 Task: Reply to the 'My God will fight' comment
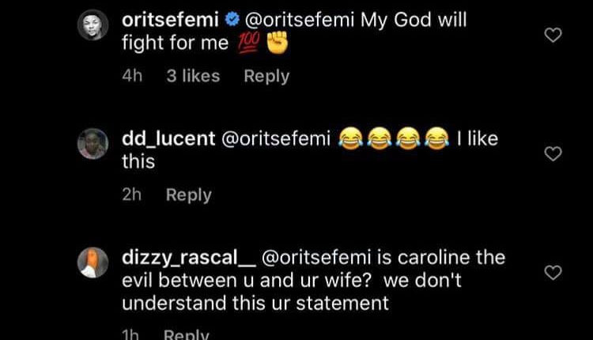pos(266,77)
